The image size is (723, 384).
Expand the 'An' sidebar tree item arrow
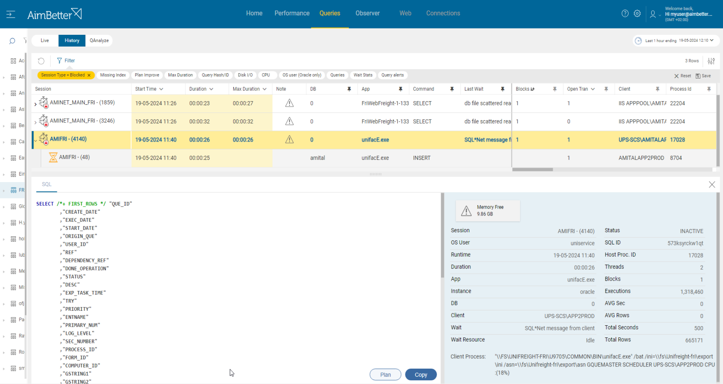pyautogui.click(x=4, y=94)
